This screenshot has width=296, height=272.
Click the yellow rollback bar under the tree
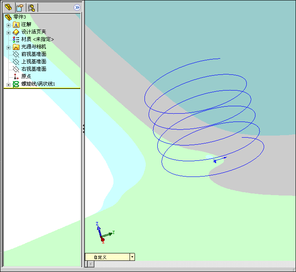(x=42, y=88)
